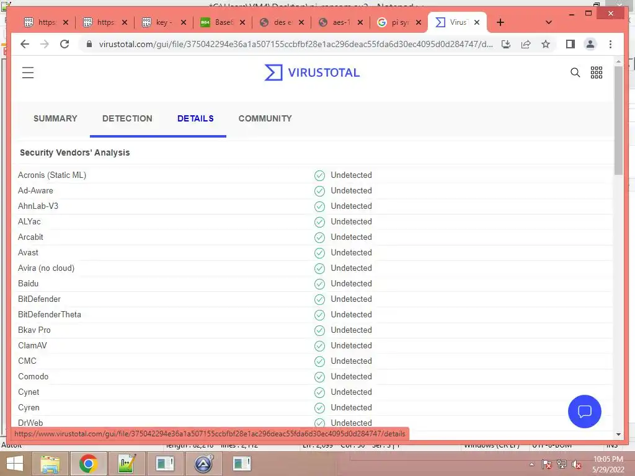This screenshot has height=476, width=635.
Task: Open Windows Start menu
Action: click(x=15, y=464)
